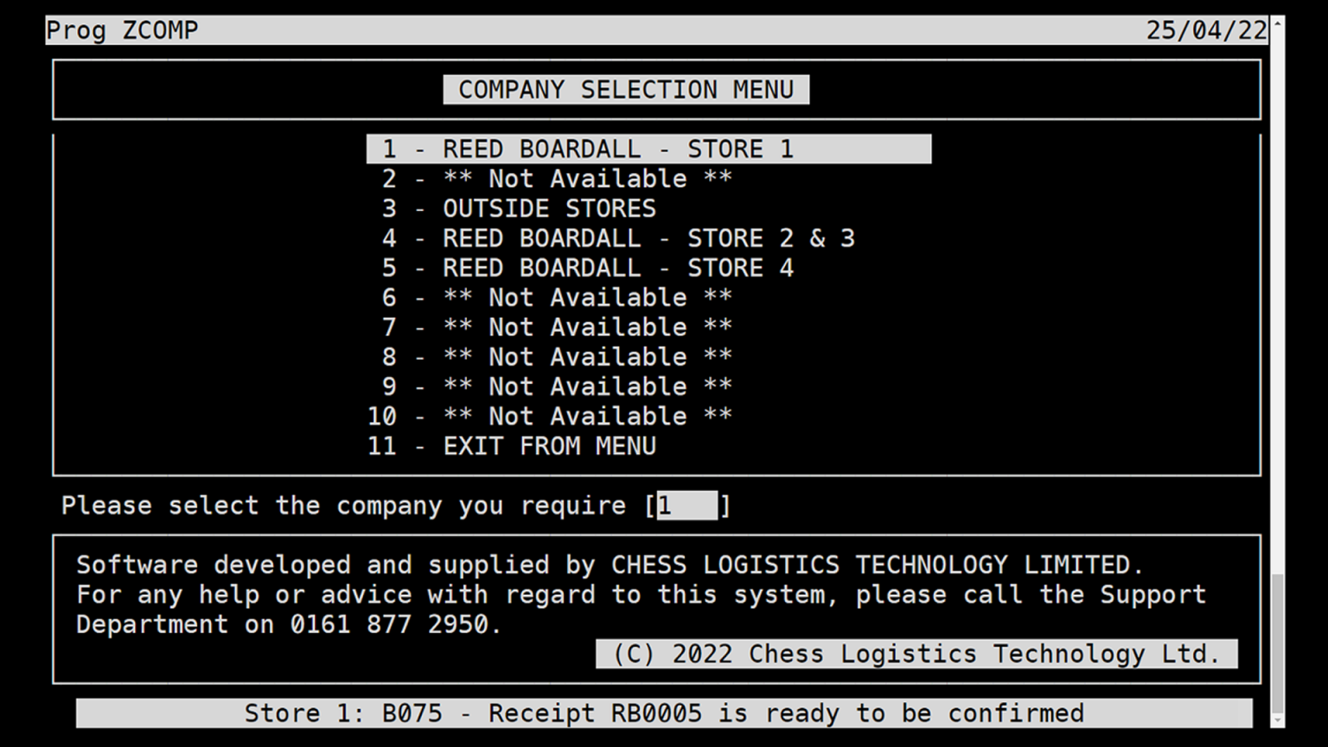Click the Prog ZCOMP header label
1328x747 pixels.
122,30
